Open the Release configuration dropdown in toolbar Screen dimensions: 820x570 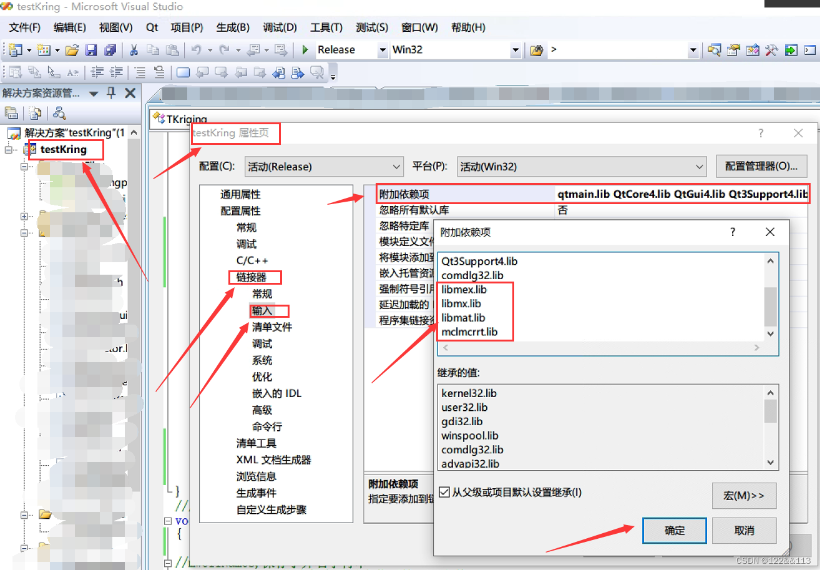point(383,50)
